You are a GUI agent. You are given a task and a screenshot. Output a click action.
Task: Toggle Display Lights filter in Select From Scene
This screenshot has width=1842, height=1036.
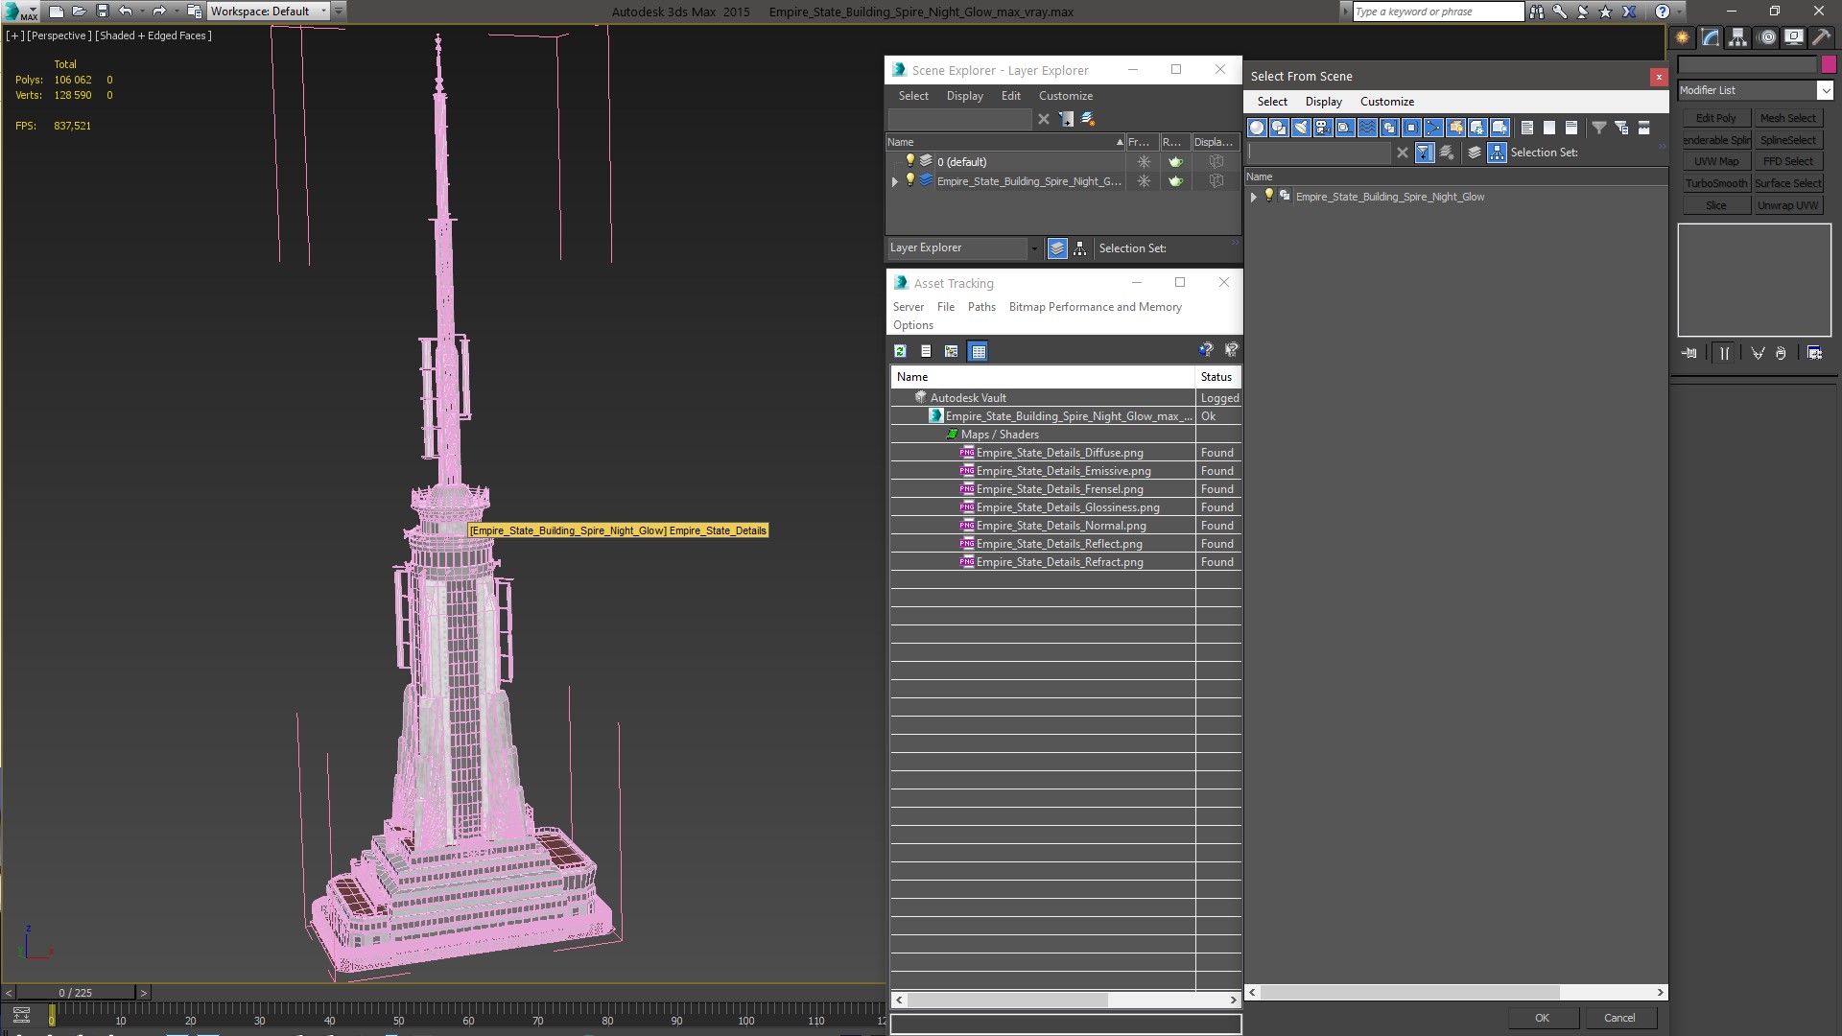click(1301, 128)
